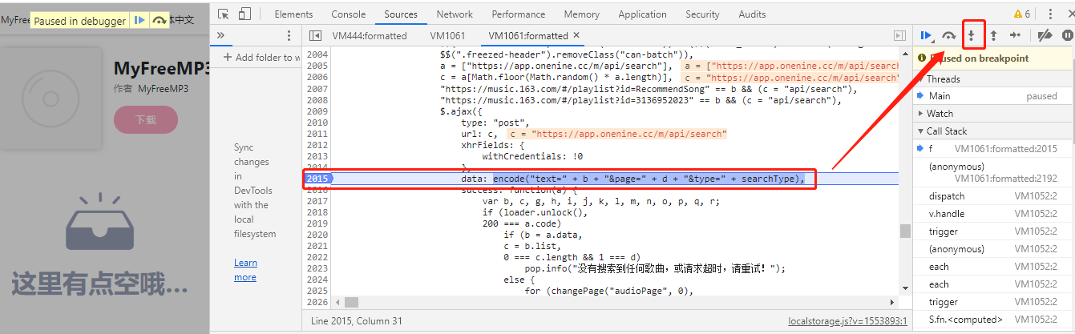The image size is (1075, 334).
Task: Deactivate breakpoints icon
Action: click(x=1045, y=35)
